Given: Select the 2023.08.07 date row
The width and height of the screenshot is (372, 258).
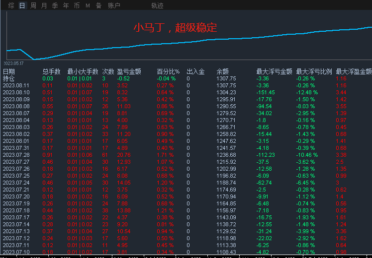Looking at the screenshot, I should pos(186,113).
